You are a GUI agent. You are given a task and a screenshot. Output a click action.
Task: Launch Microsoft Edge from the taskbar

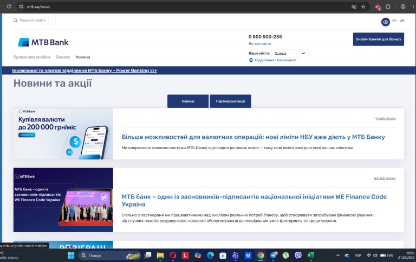(210, 255)
